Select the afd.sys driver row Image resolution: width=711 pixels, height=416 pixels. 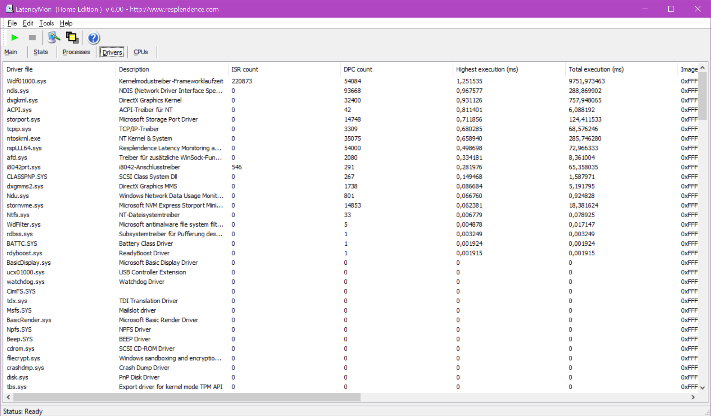click(351, 158)
